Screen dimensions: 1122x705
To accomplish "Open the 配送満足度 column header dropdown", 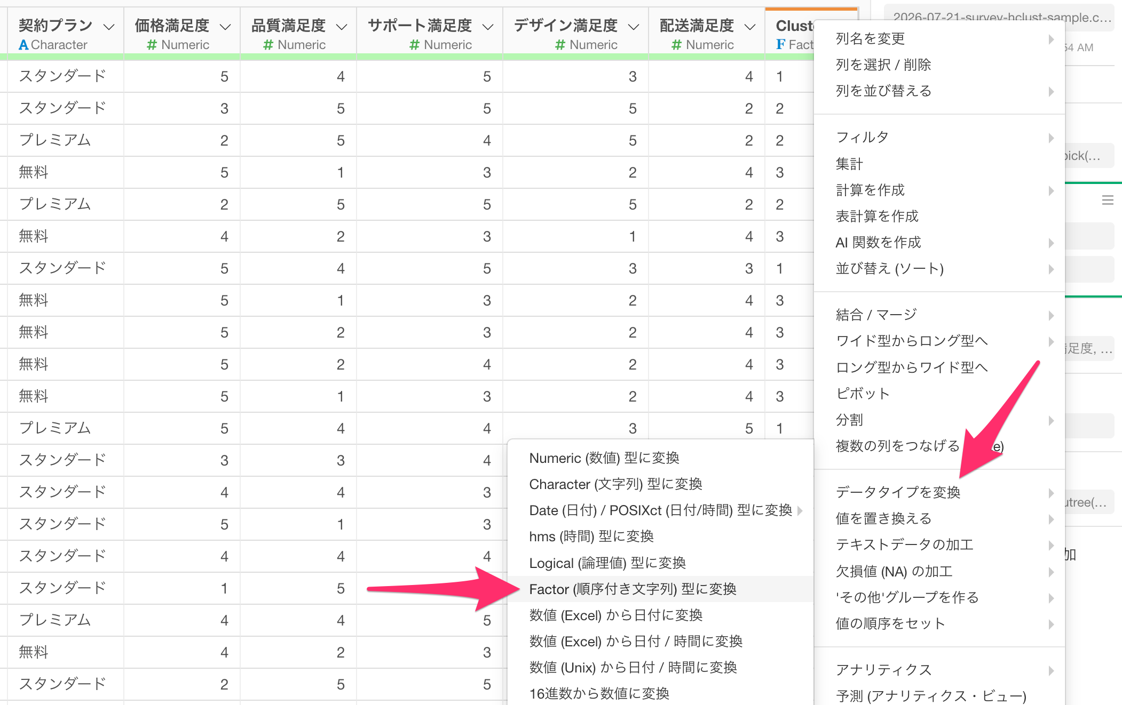I will (750, 27).
